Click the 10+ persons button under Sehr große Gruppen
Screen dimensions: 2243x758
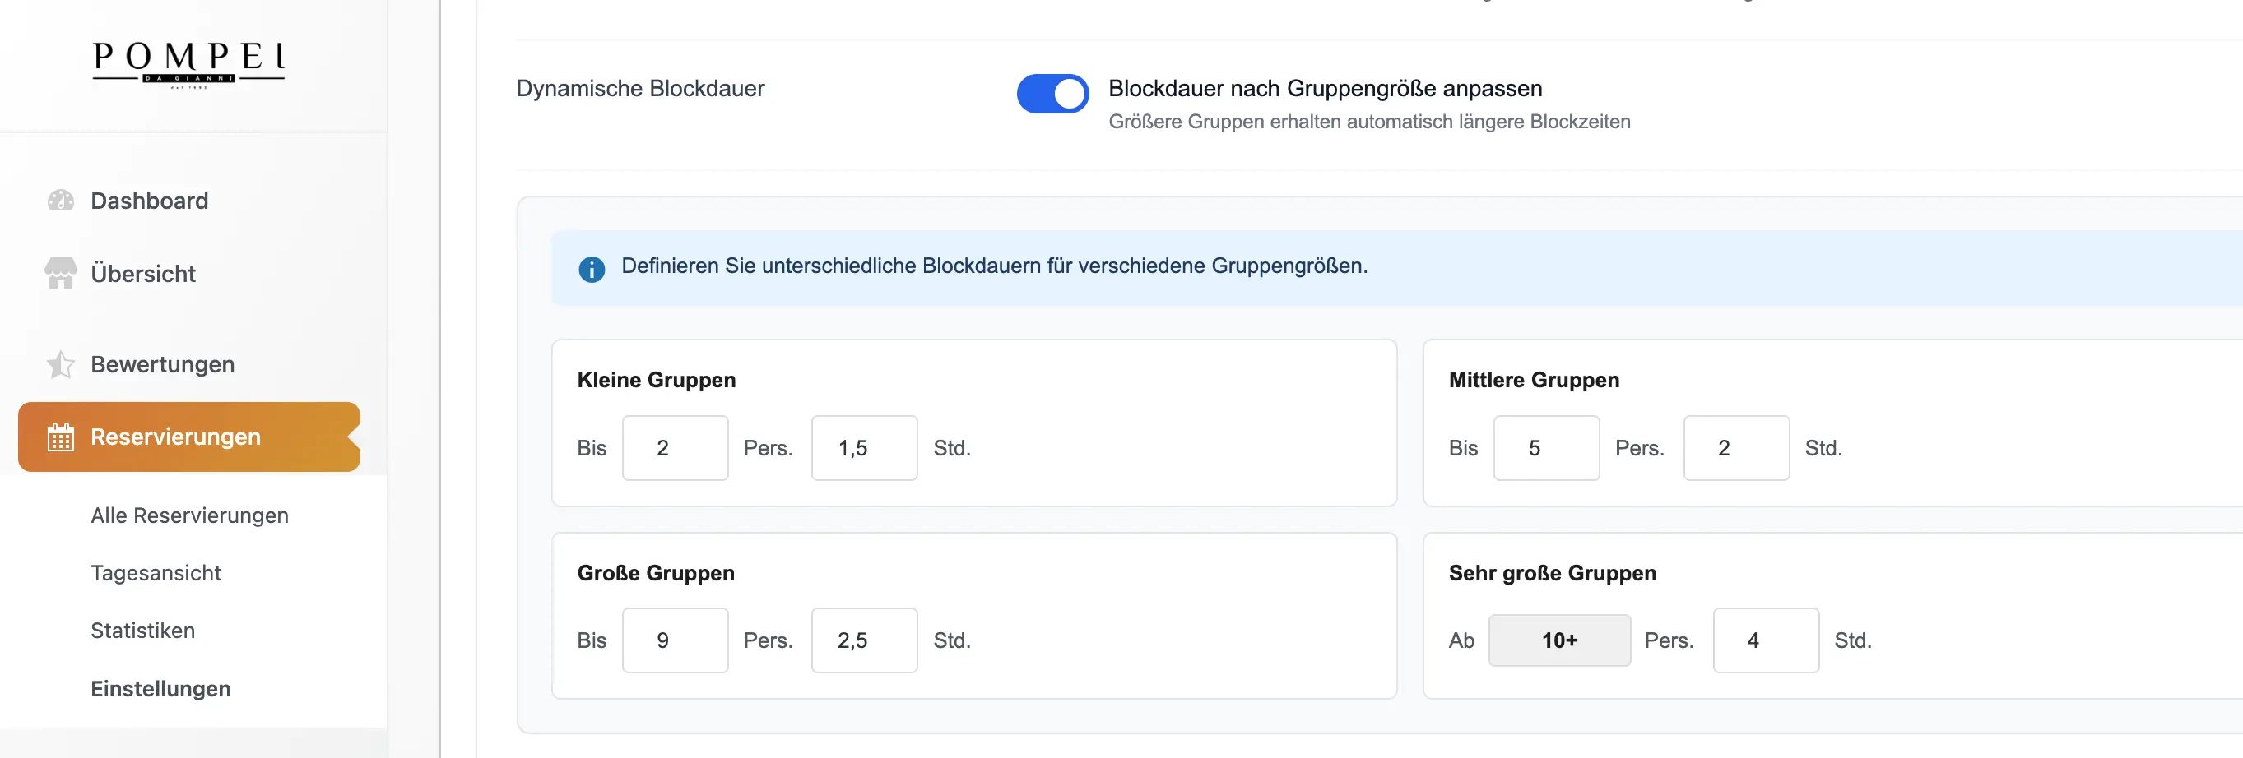[1558, 640]
